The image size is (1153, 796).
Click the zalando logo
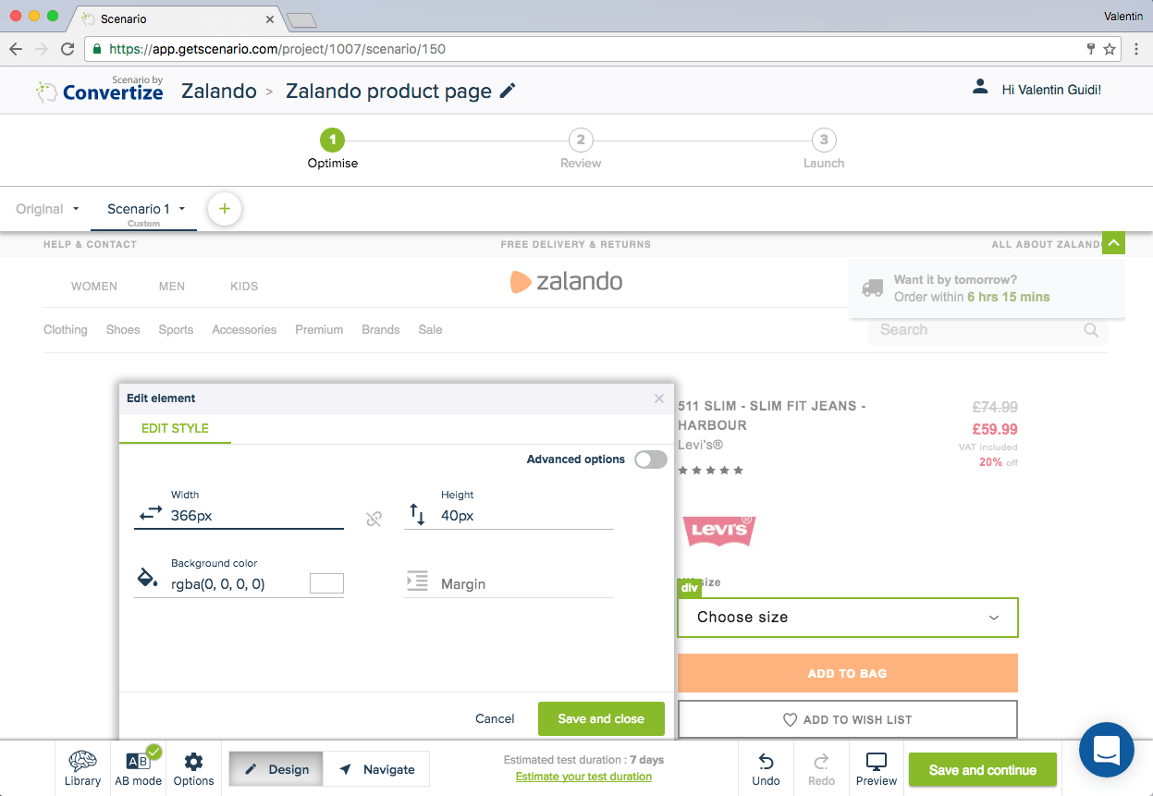(566, 281)
